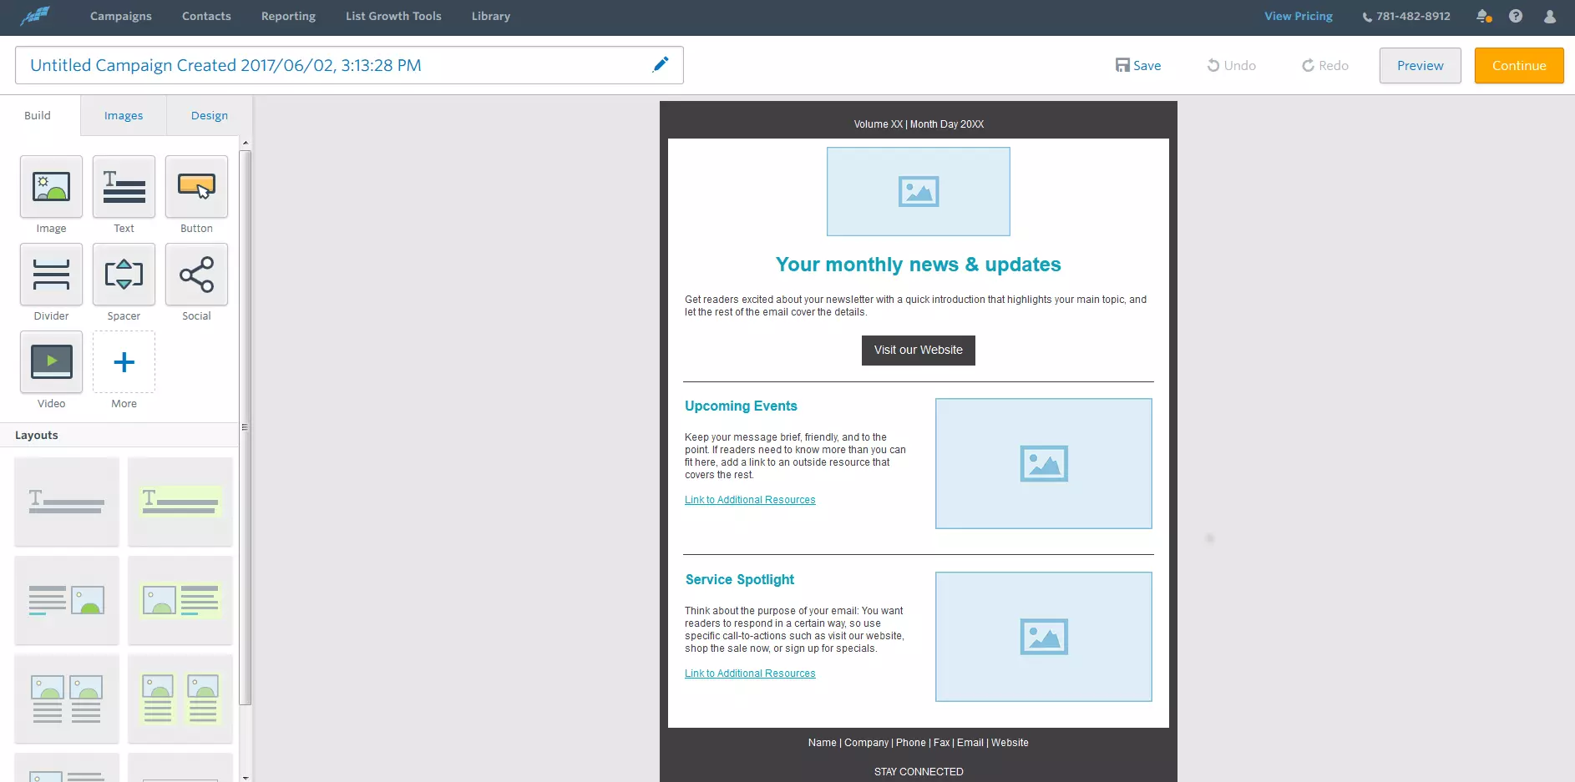Select the Social block icon
The width and height of the screenshot is (1575, 782).
click(196, 275)
